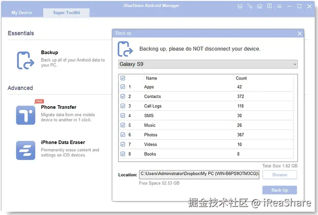318x215 pixels.
Task: Select the Books row name
Action: 150,154
